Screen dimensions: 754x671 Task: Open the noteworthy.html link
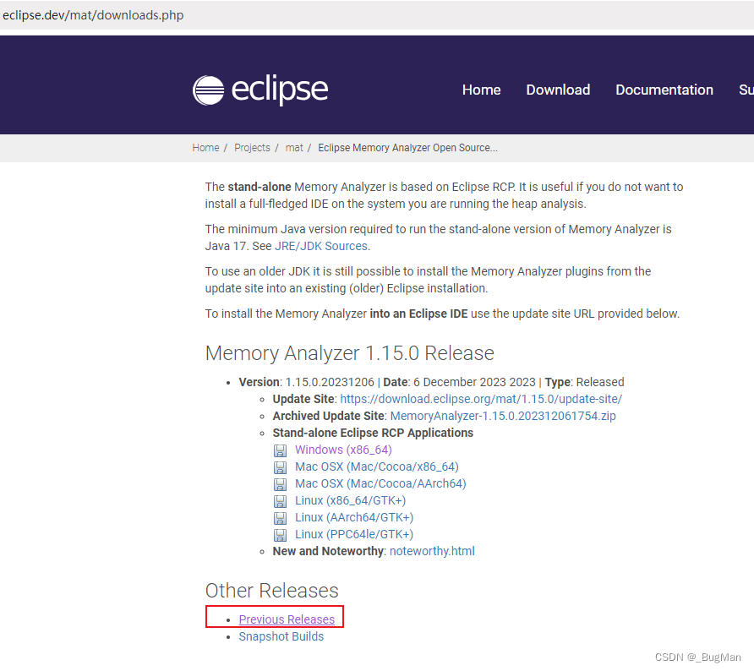(432, 551)
